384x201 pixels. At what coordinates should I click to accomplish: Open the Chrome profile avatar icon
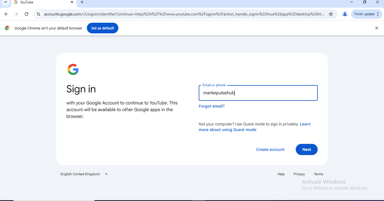345,14
